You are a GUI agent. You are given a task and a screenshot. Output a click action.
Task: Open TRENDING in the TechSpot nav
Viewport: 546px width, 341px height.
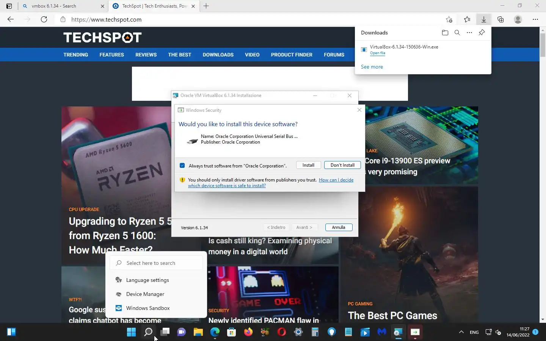tap(76, 55)
